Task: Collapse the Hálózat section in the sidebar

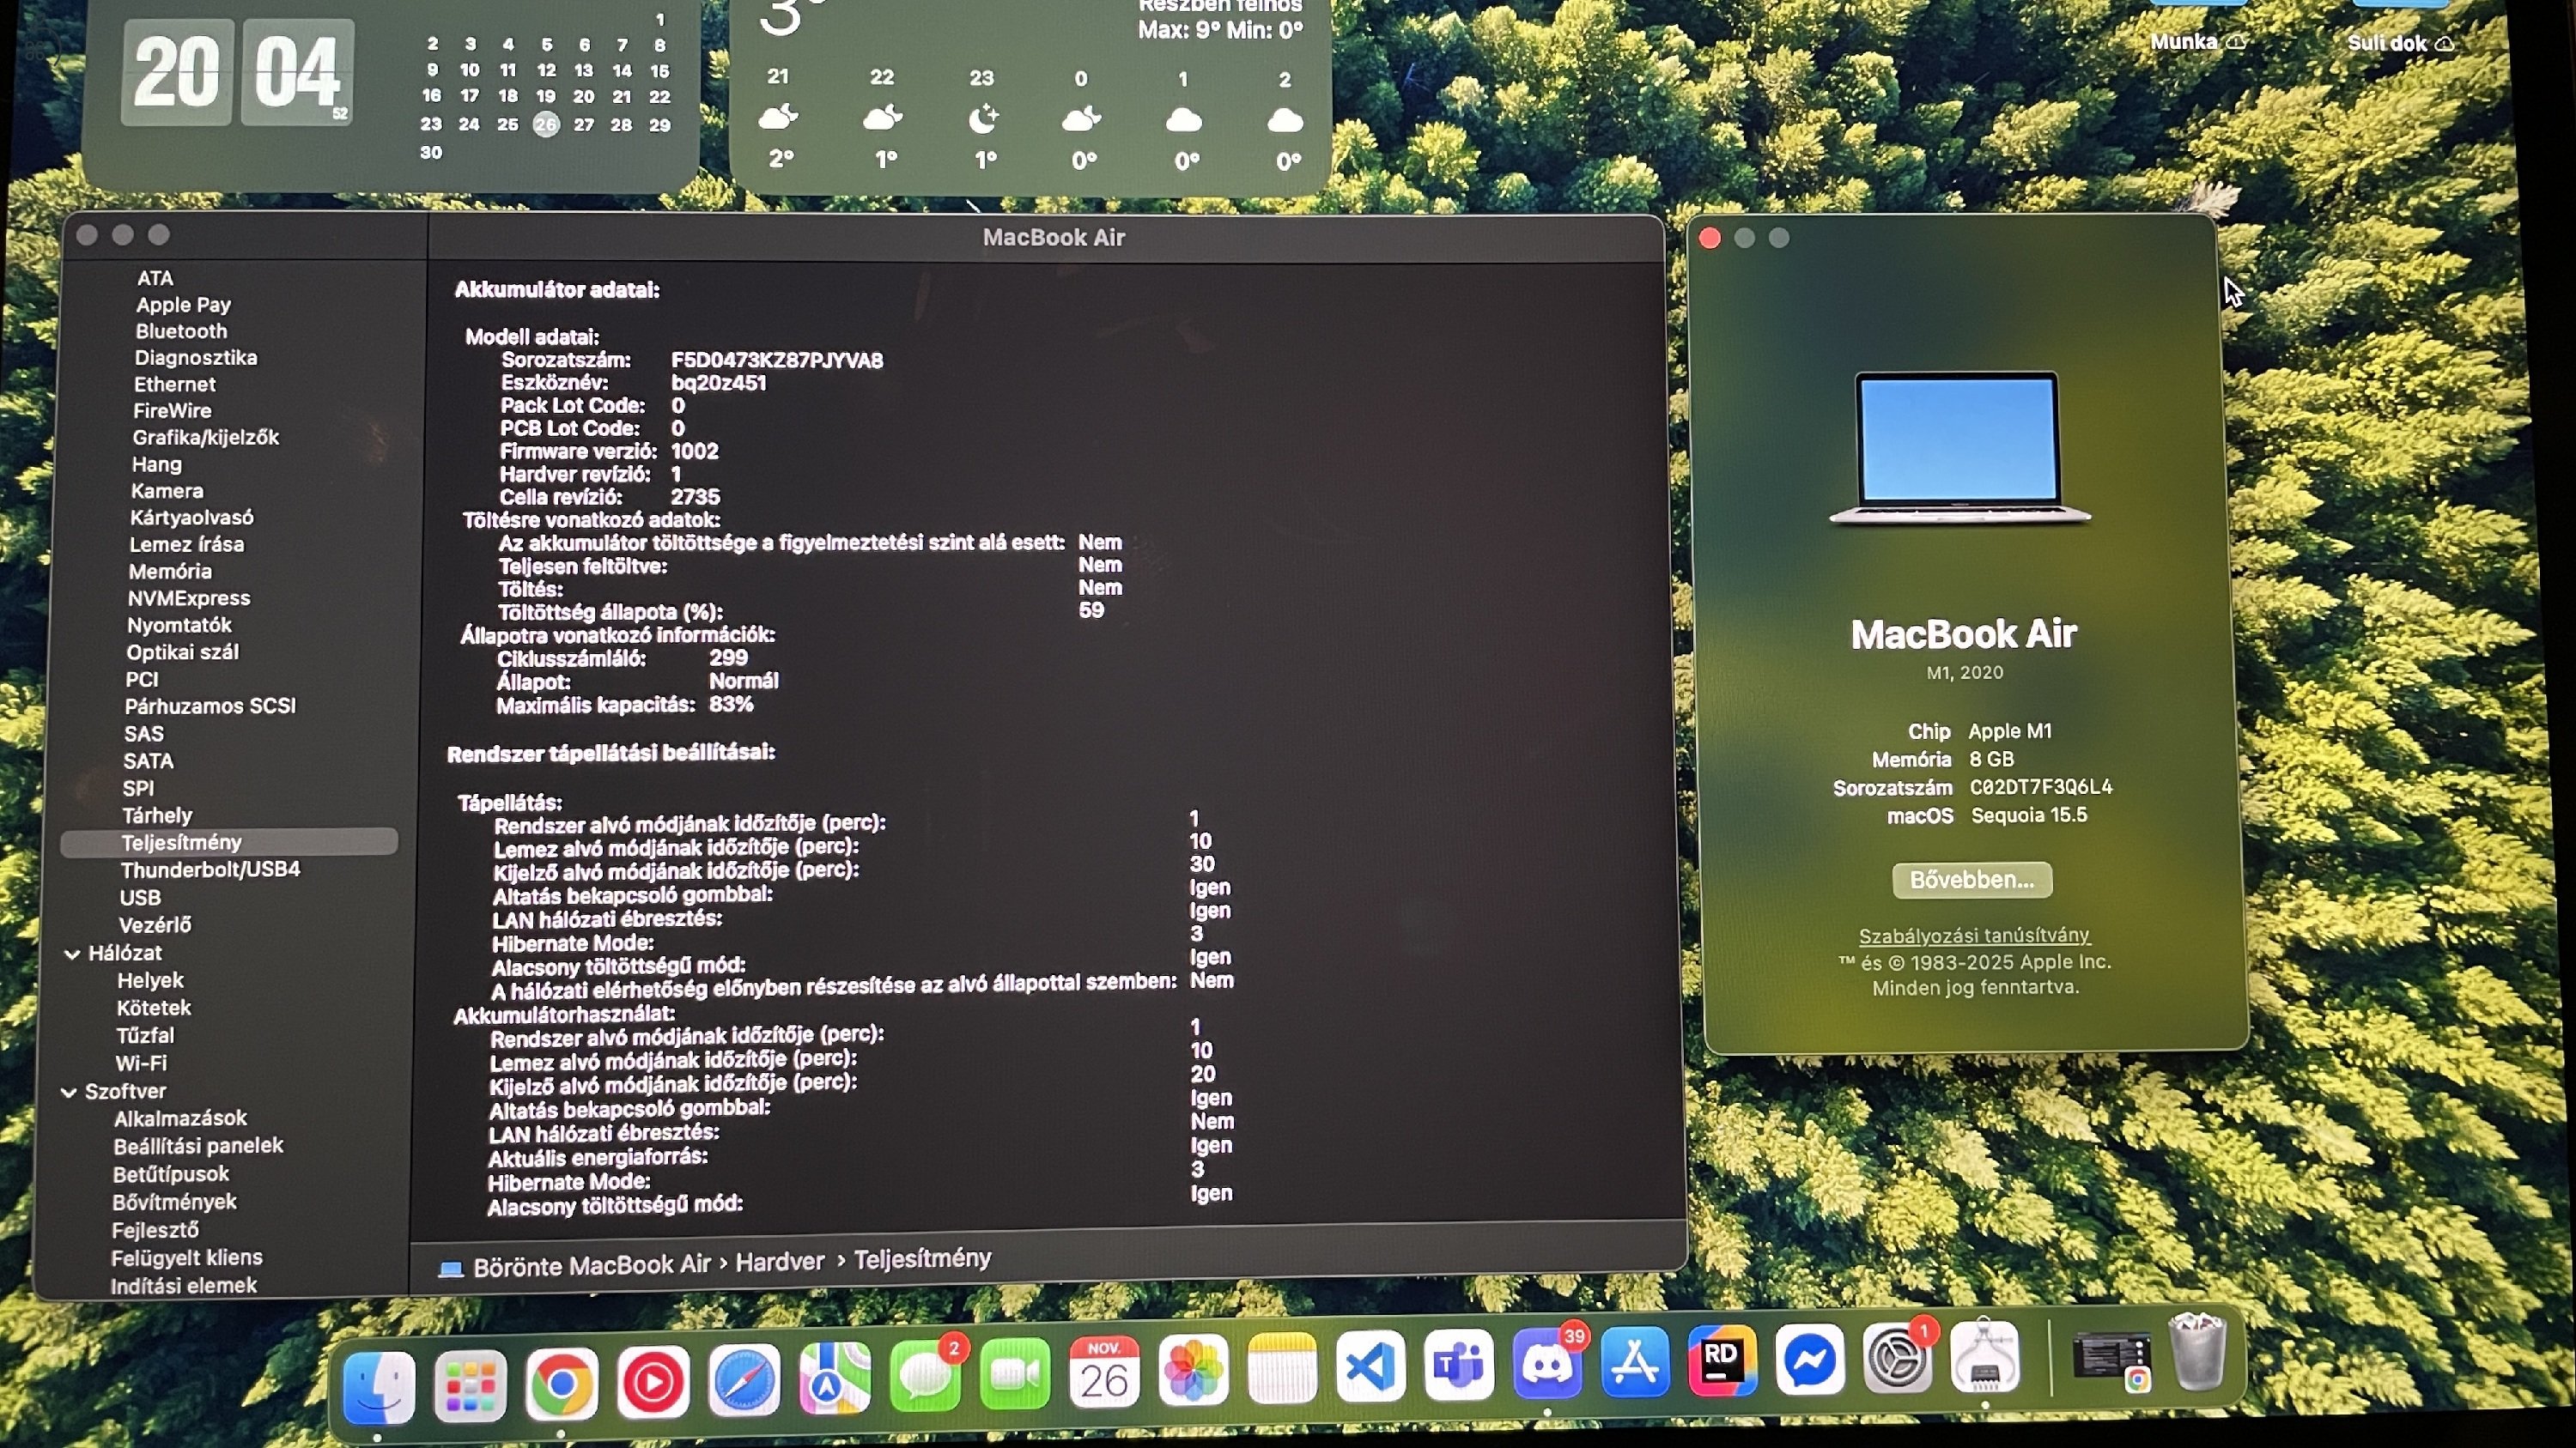Action: click(x=70, y=953)
